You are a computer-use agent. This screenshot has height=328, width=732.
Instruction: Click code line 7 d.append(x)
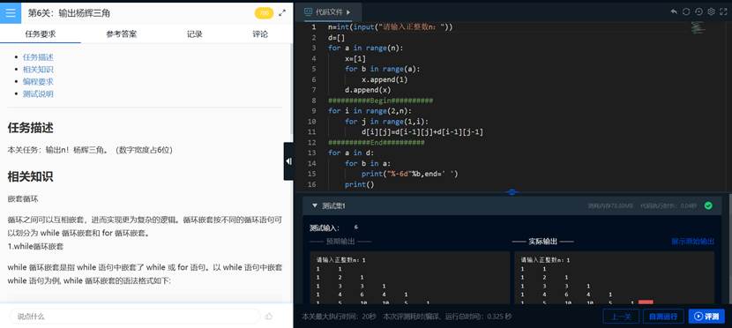coord(368,90)
